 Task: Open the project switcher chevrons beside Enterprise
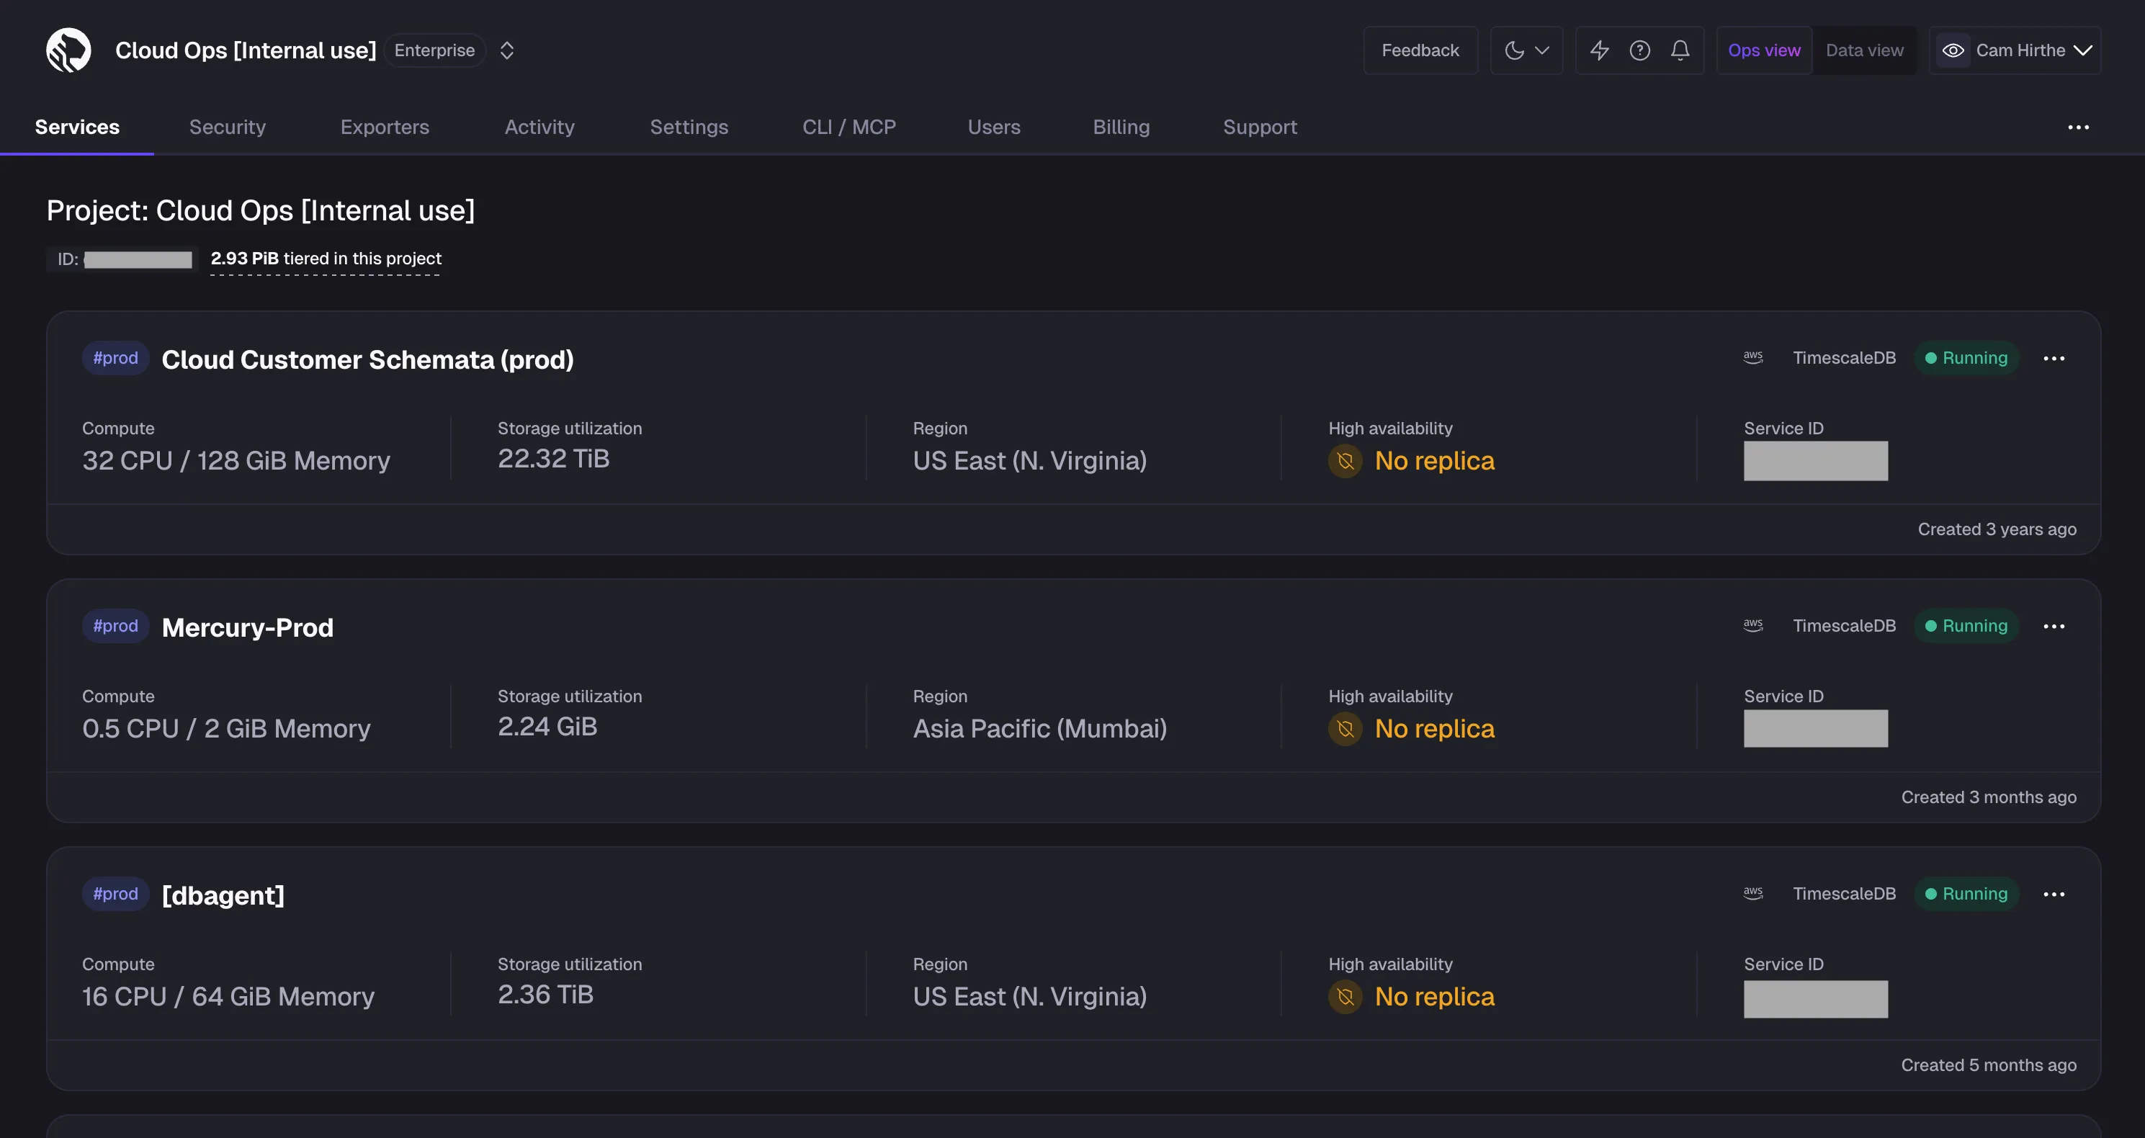coord(507,50)
